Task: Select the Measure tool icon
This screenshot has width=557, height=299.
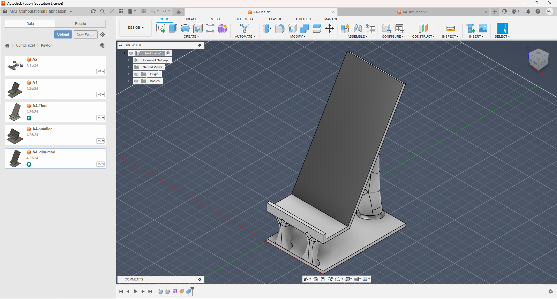Action: (x=450, y=28)
